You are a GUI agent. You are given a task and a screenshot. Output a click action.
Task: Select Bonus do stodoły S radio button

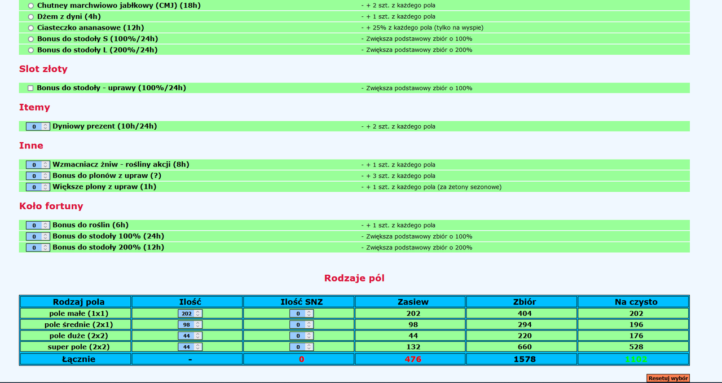click(x=31, y=39)
